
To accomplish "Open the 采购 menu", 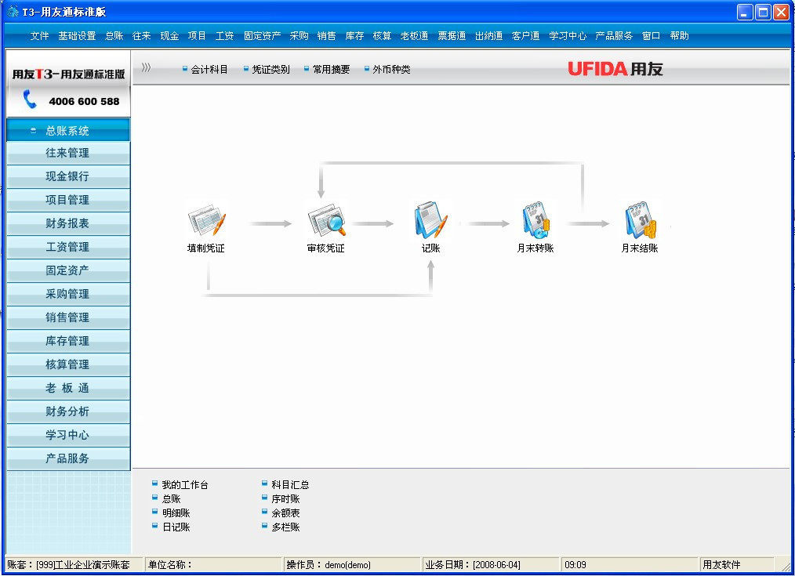I will [299, 36].
